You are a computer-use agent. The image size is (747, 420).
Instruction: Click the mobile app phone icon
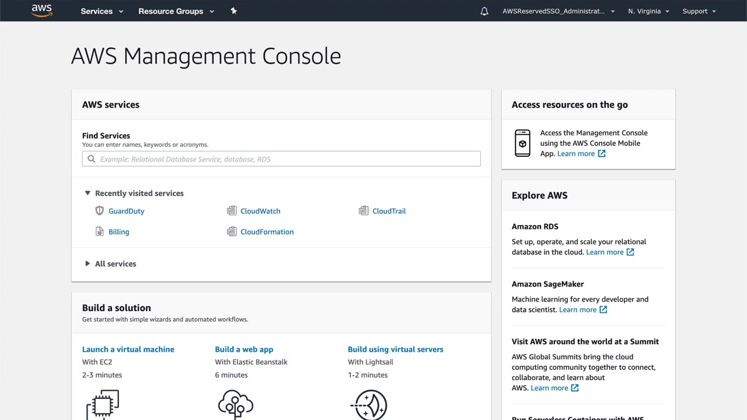tap(522, 143)
